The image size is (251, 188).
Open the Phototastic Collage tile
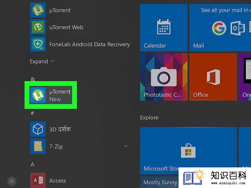(164, 77)
